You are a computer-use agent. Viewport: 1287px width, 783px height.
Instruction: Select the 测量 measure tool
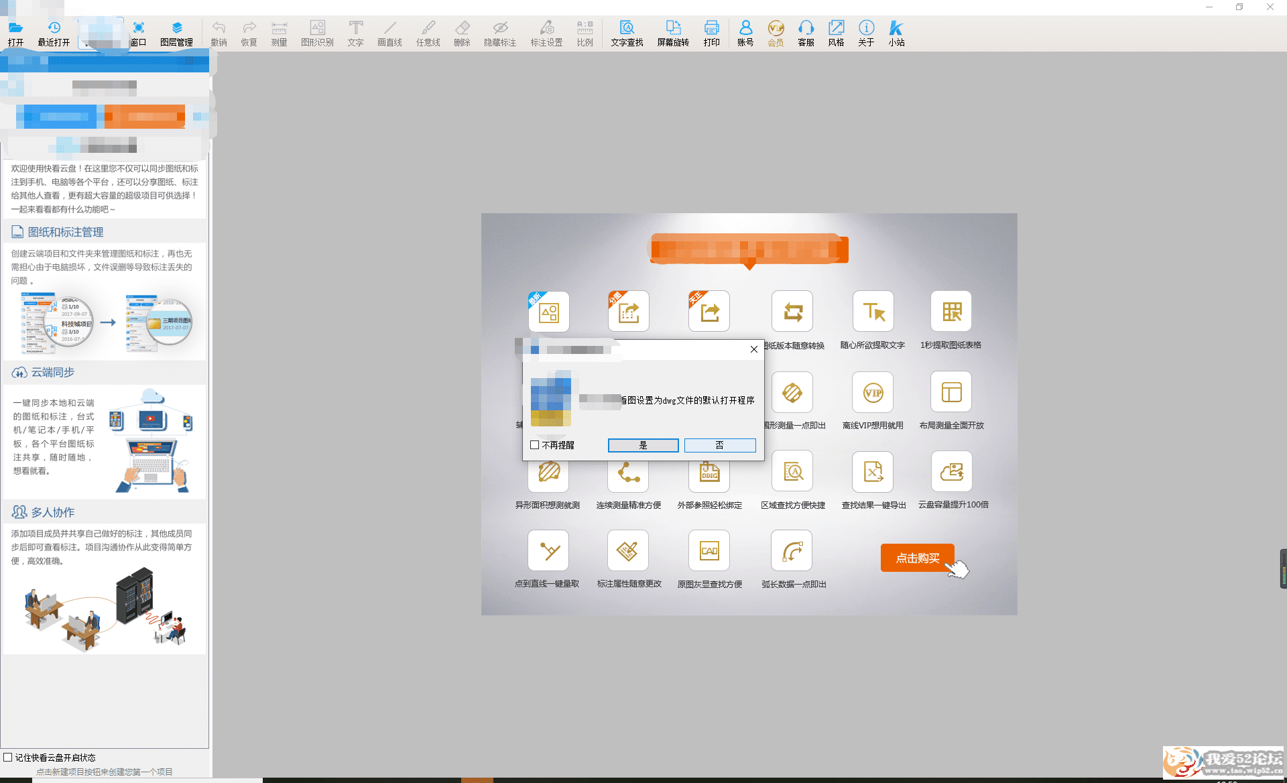click(x=279, y=34)
